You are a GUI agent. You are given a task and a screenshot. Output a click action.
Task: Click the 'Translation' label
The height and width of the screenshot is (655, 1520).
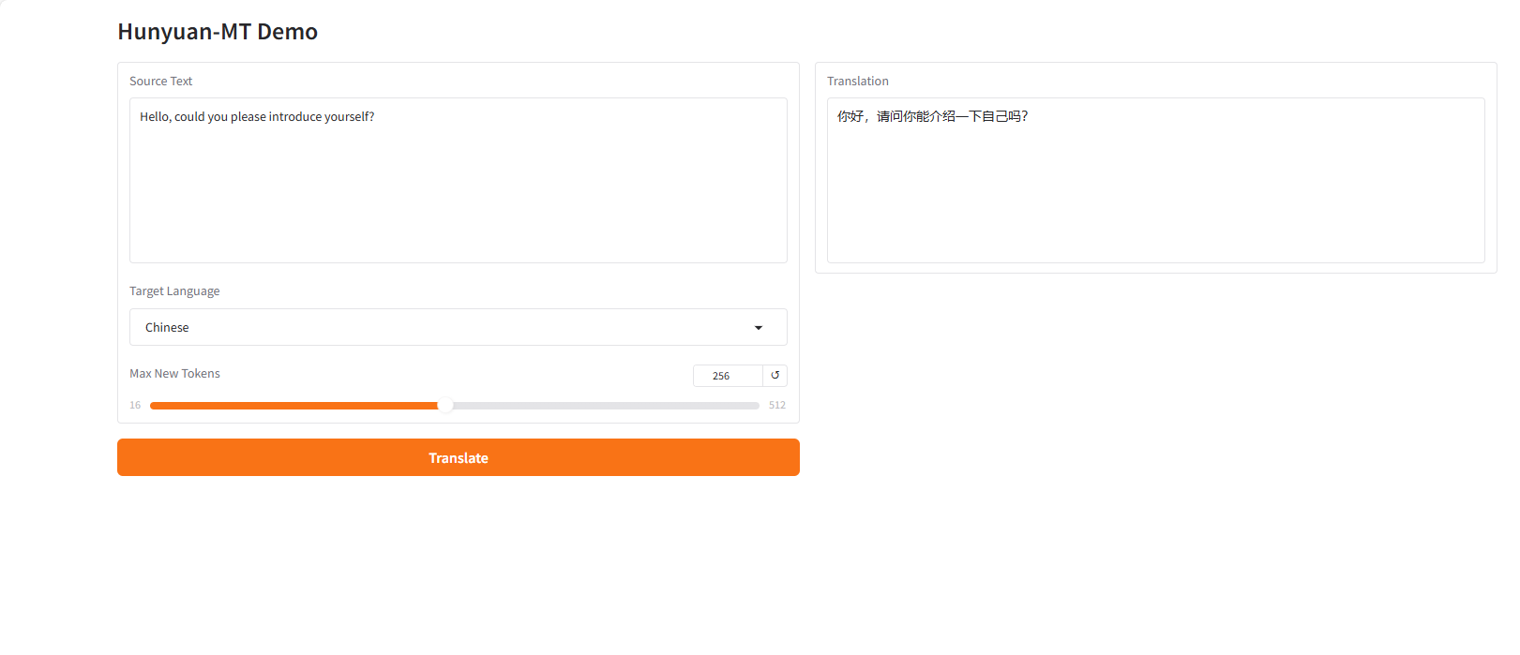pos(857,82)
